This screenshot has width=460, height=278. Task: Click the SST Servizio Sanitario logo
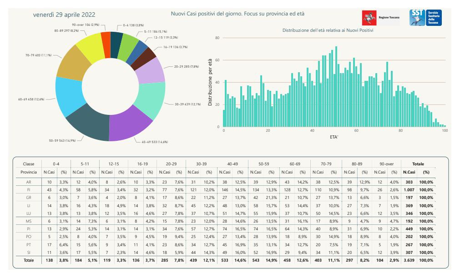click(425, 18)
